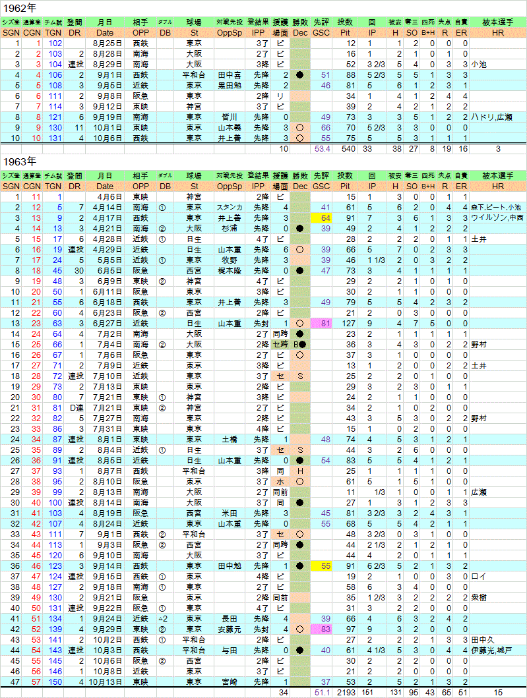This screenshot has width=527, height=698.
Task: Select the HR entry ロイ
Action: point(479,577)
